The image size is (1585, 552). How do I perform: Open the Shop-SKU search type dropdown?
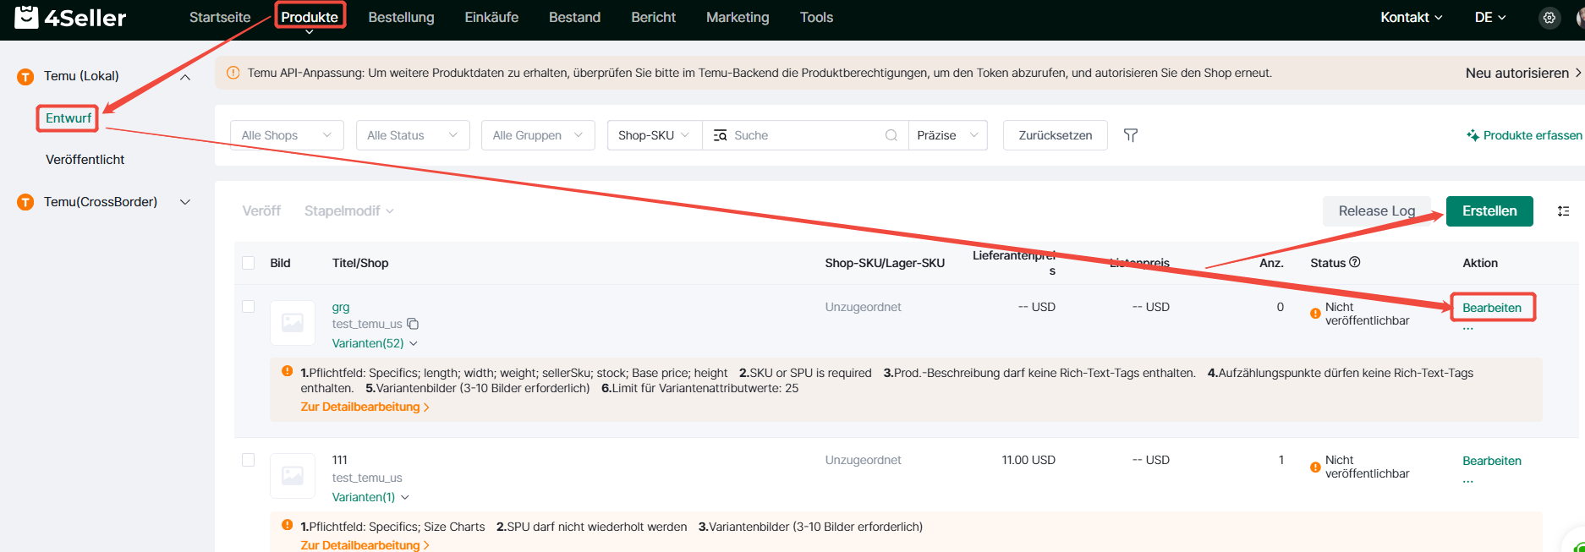(x=655, y=135)
